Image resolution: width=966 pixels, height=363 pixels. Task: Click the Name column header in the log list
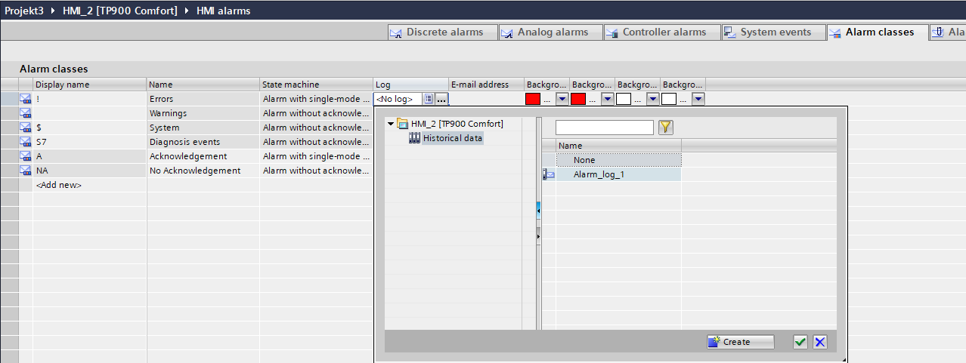click(x=618, y=146)
